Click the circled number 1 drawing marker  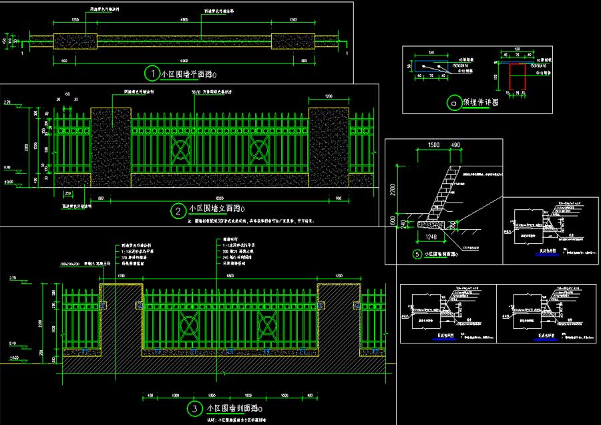pos(152,72)
